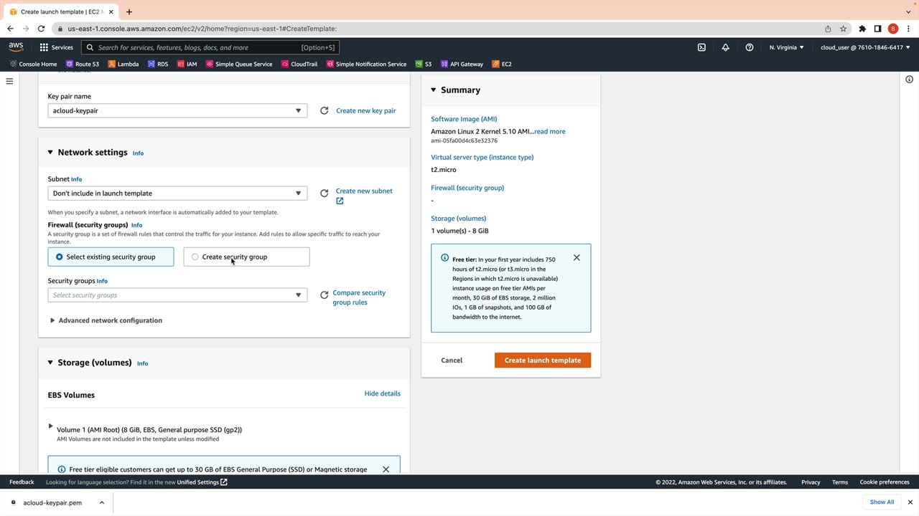Dismiss the EBS free tier eligible banner

point(386,469)
